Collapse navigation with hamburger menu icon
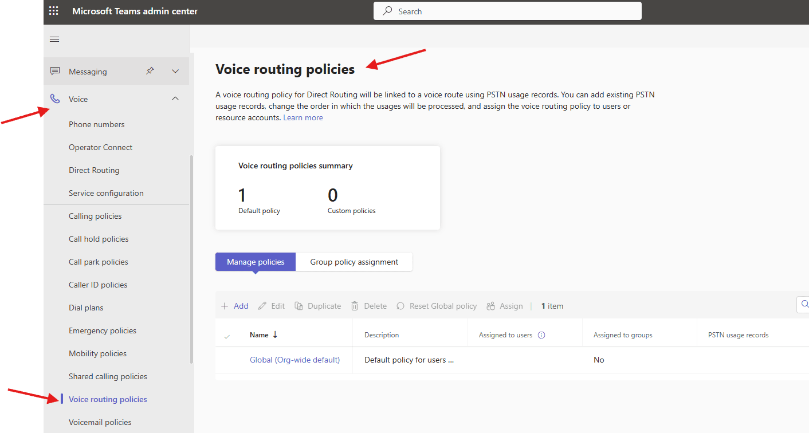Image resolution: width=809 pixels, height=433 pixels. pos(54,39)
